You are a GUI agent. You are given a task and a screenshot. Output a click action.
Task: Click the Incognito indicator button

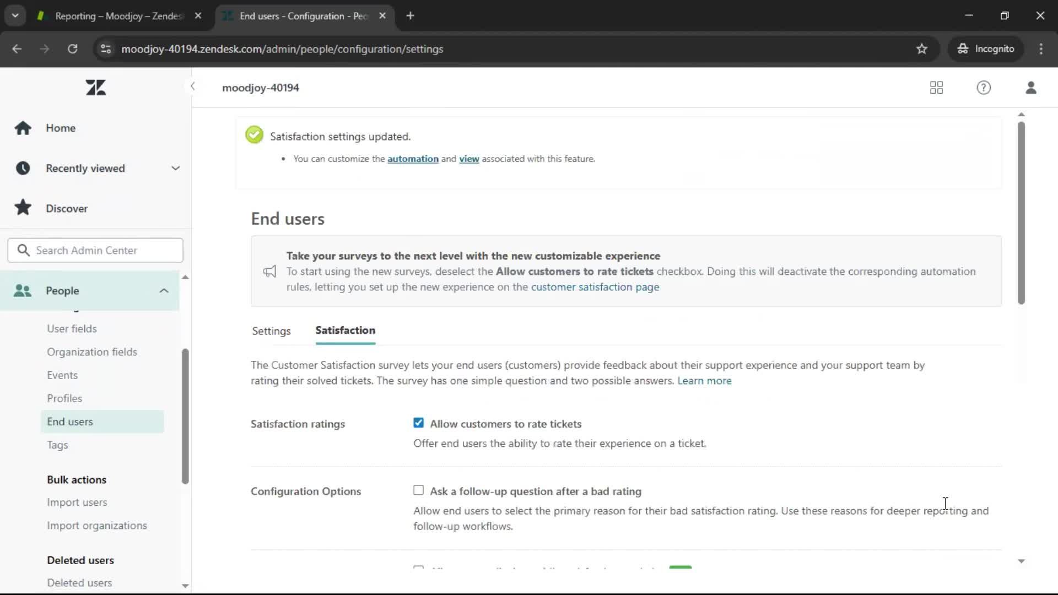(x=986, y=49)
